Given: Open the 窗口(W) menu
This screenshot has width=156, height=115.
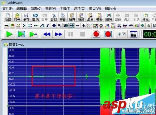Looking at the screenshot, I should (x=95, y=8).
